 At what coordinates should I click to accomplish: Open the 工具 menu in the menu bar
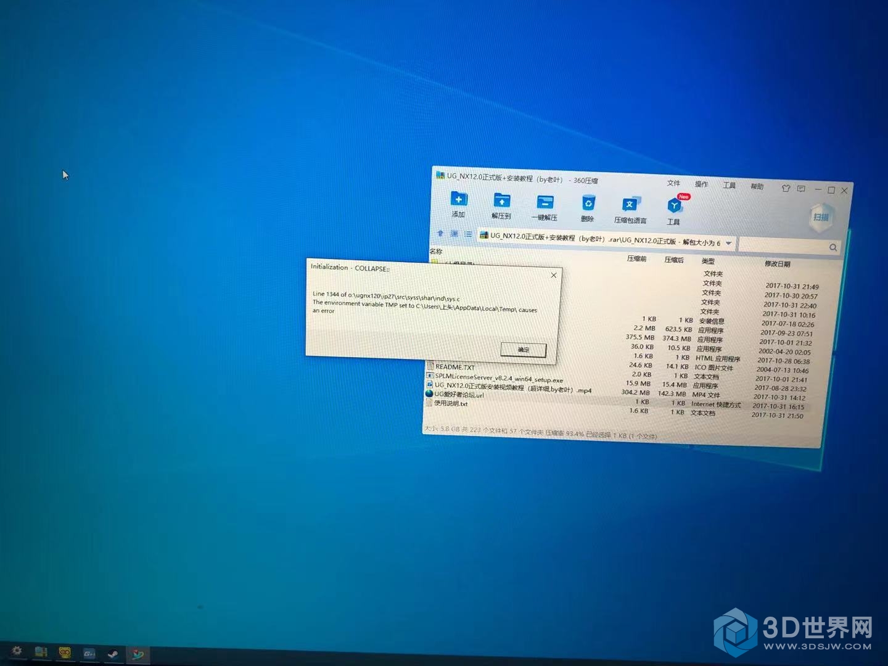(730, 185)
